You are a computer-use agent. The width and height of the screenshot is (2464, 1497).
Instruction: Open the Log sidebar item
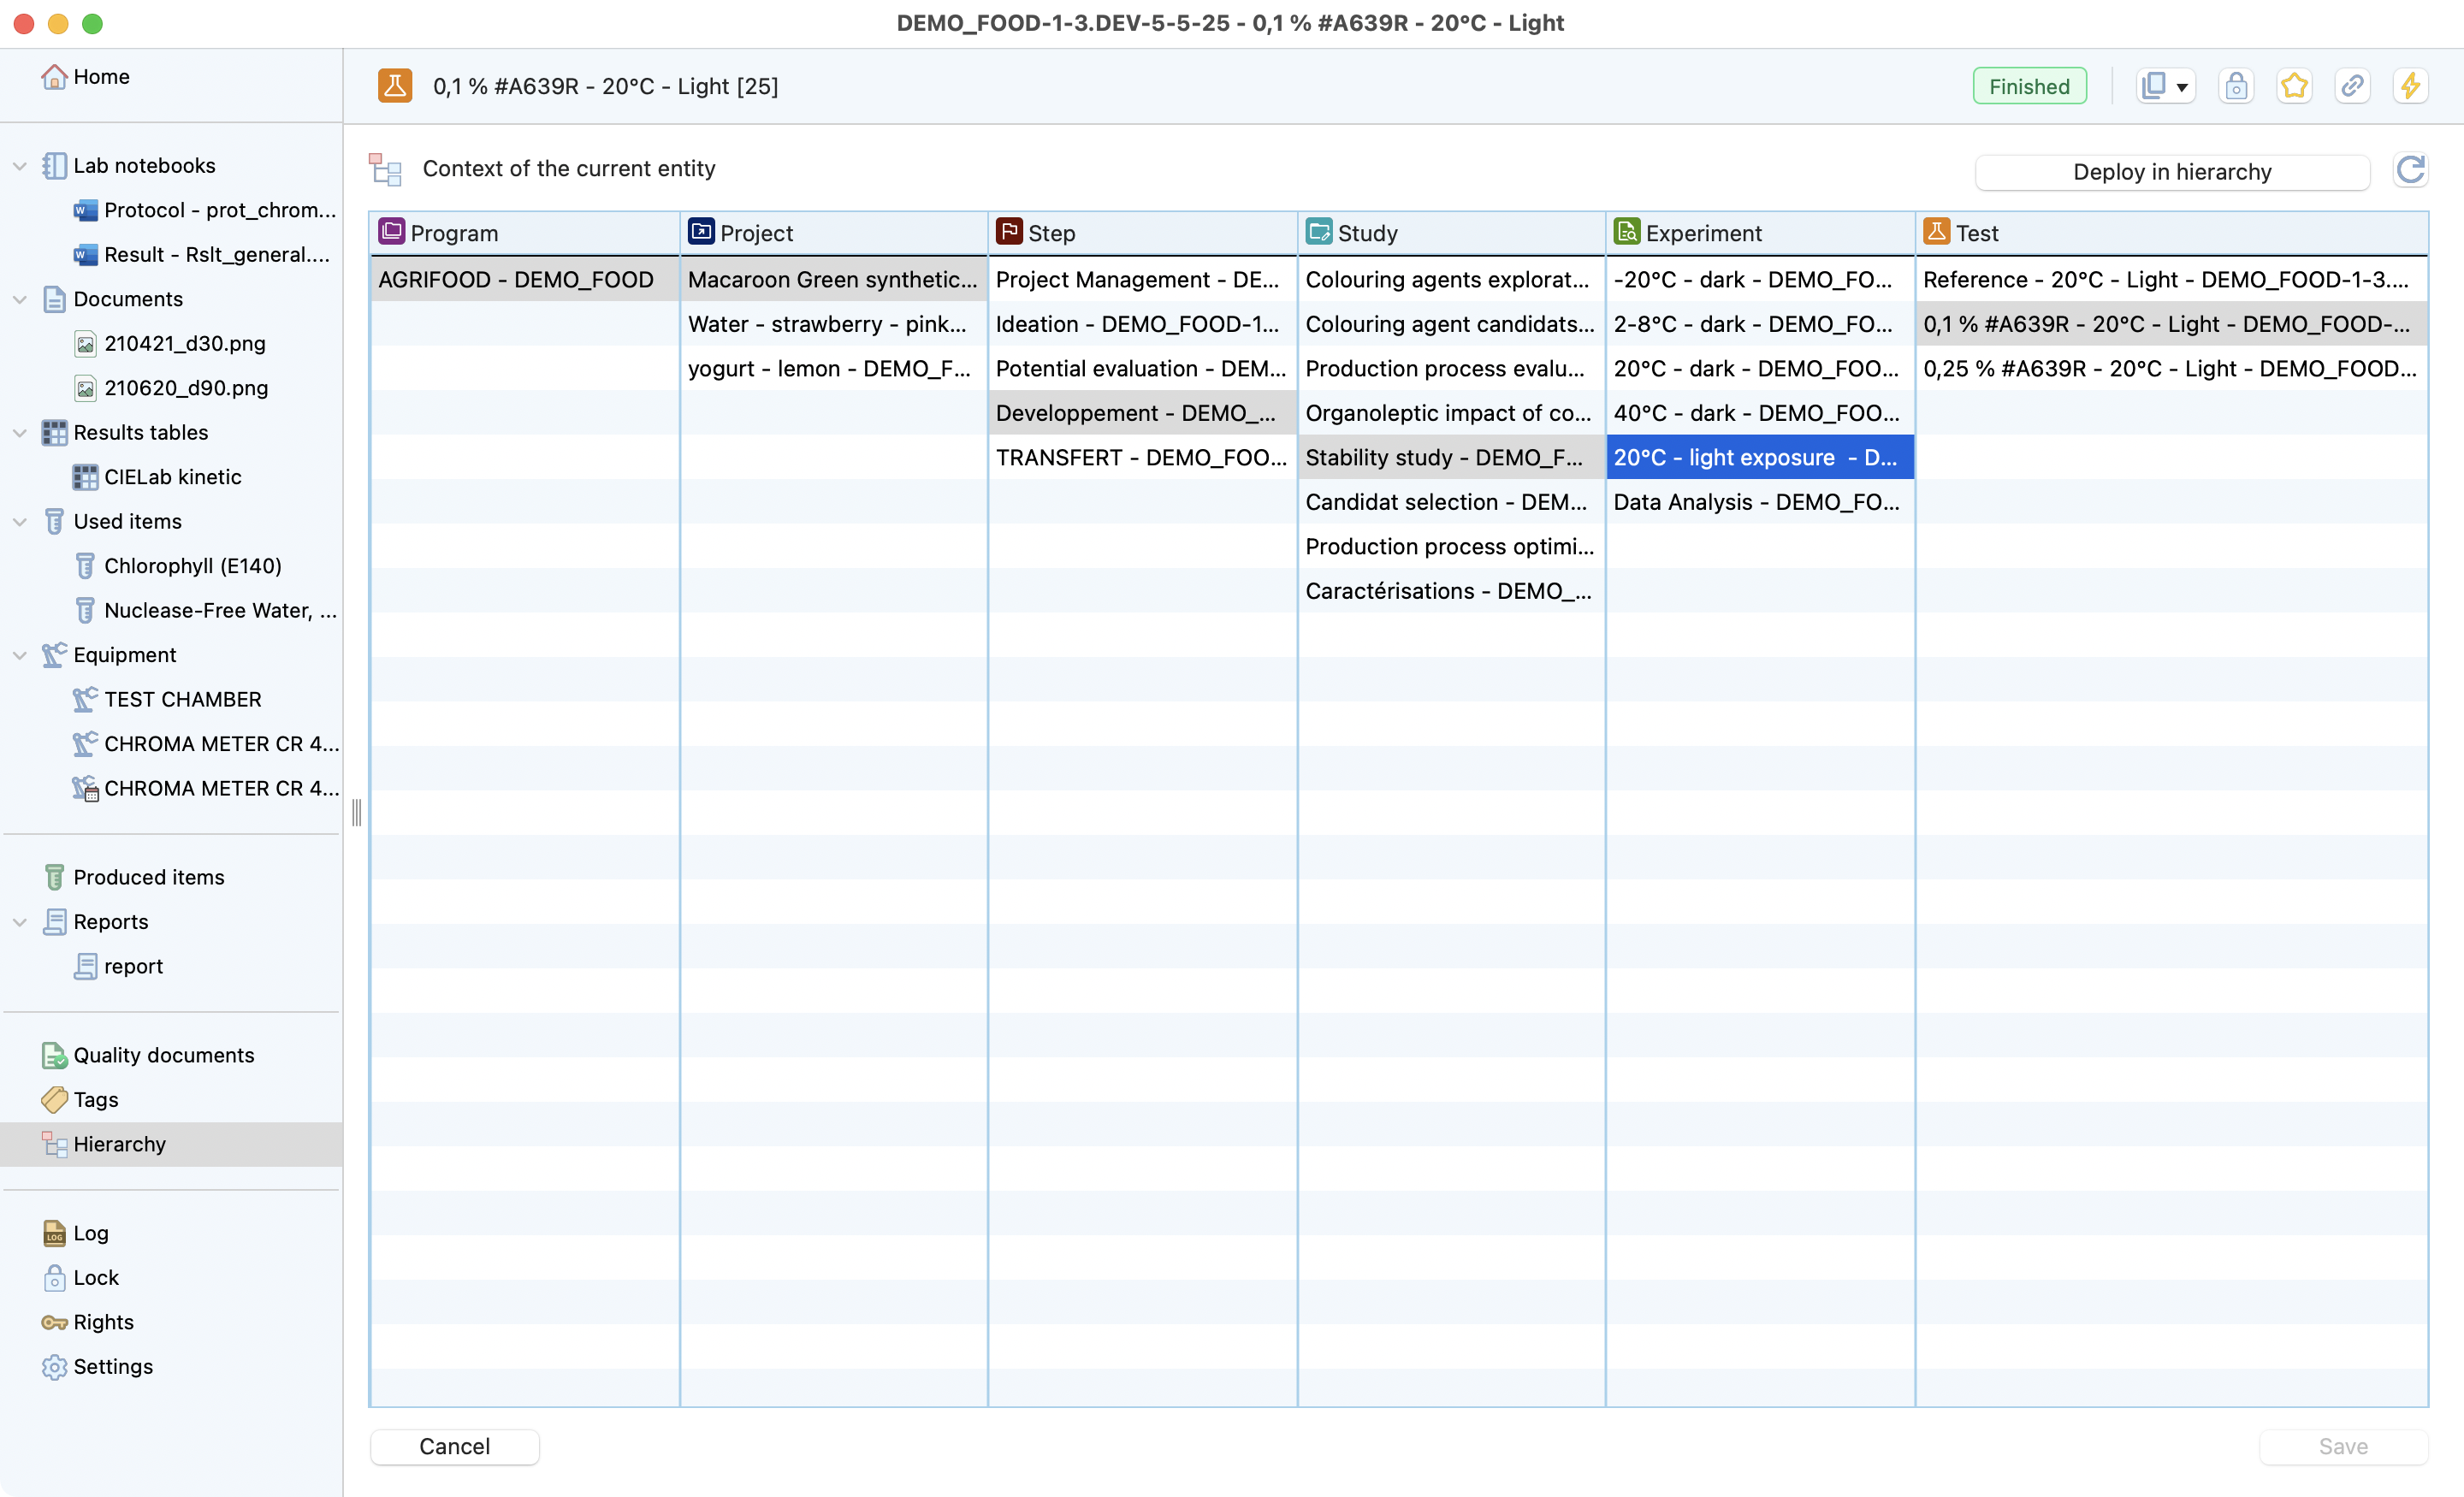click(90, 1233)
